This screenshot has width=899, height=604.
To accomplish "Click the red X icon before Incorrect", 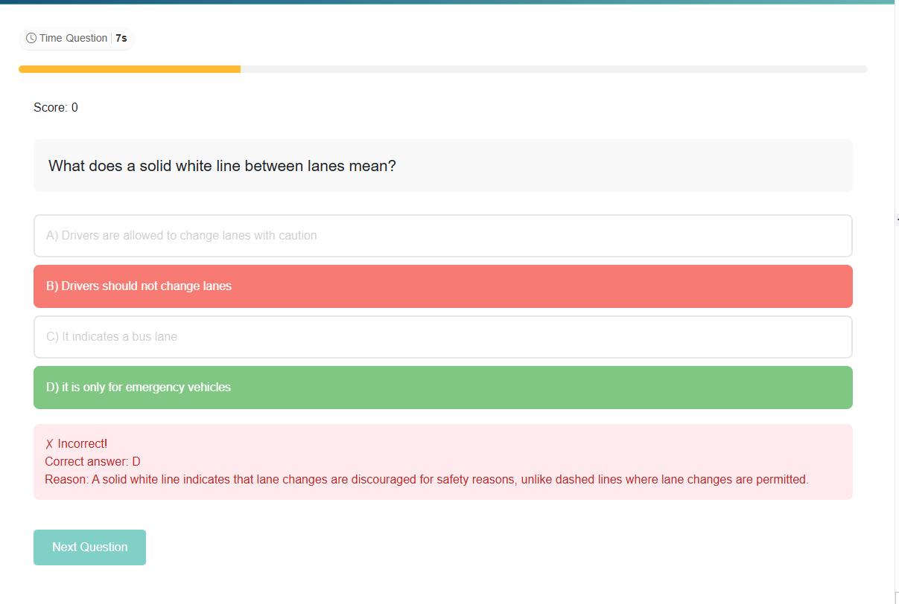I will pos(49,444).
